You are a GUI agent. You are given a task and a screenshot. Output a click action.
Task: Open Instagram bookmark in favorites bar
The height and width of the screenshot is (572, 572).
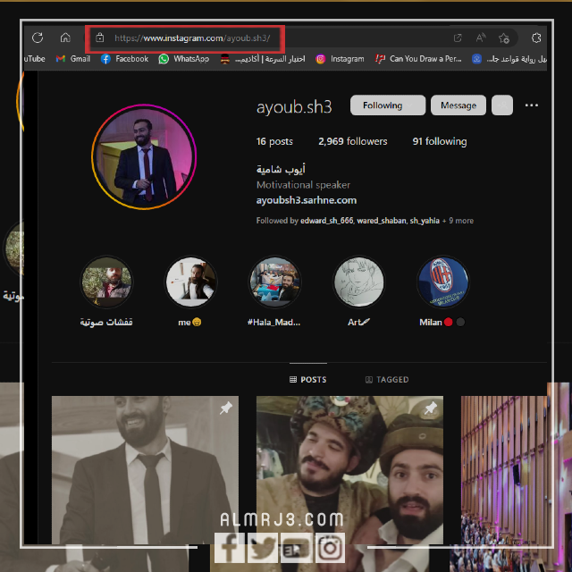[x=340, y=59]
